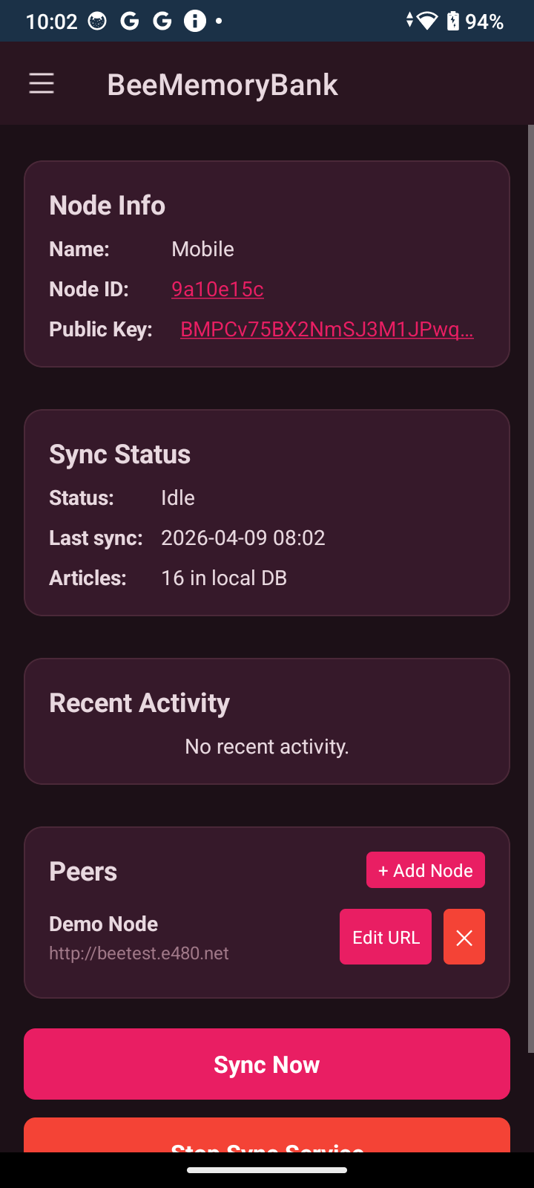Tap the second Google G notification icon

pyautogui.click(x=162, y=21)
